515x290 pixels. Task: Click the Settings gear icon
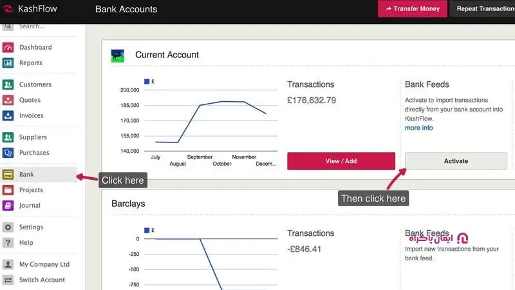point(8,227)
